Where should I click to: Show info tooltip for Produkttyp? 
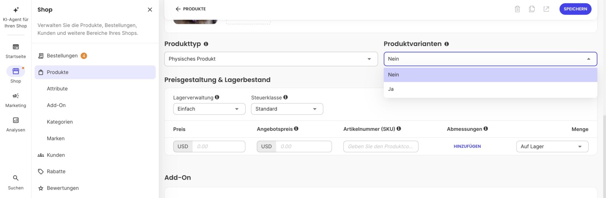(206, 44)
